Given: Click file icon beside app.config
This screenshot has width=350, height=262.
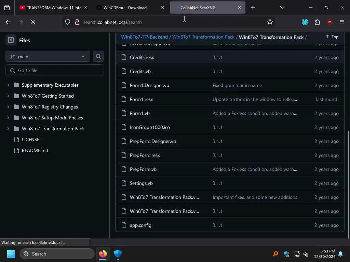Looking at the screenshot, I should [124, 225].
